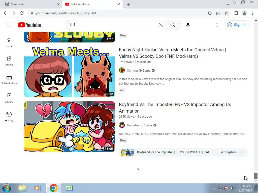Image resolution: width=258 pixels, height=193 pixels.
Task: Switch to the Sleepycat tab
Action: point(31,4)
